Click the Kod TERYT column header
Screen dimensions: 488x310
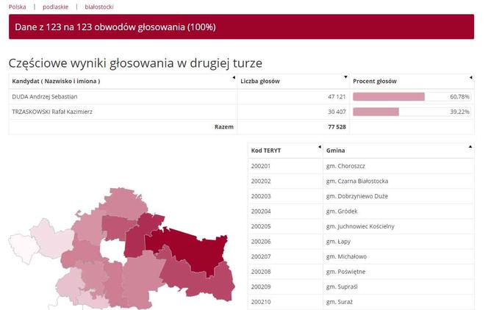click(x=266, y=151)
